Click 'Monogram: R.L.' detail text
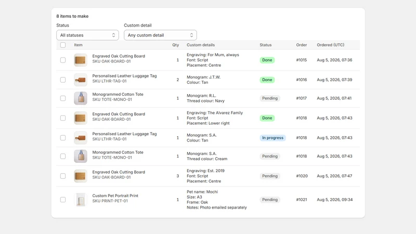The image size is (416, 234). click(x=201, y=96)
